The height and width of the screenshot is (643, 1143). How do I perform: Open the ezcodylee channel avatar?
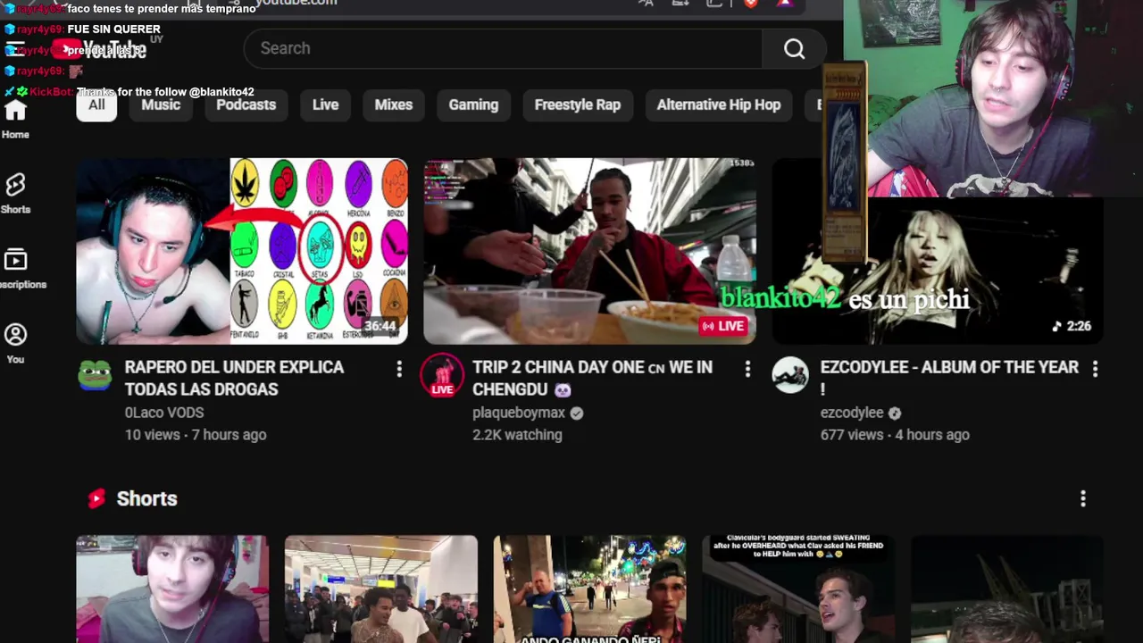789,376
